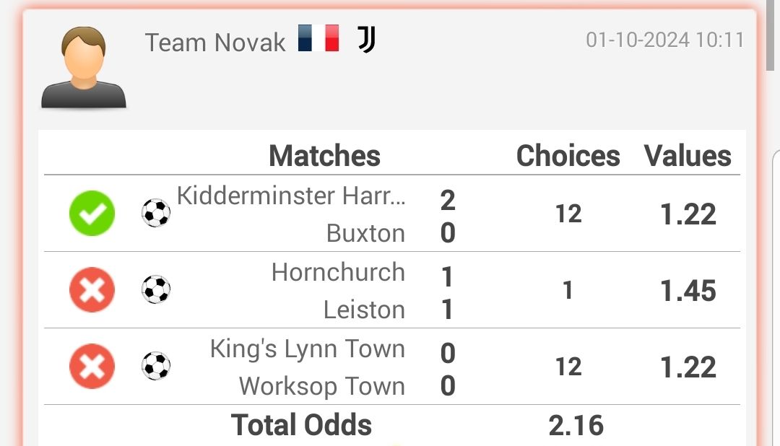Click the post timestamp 01-10-2024 10:11
Image resolution: width=780 pixels, height=446 pixels.
click(x=665, y=40)
